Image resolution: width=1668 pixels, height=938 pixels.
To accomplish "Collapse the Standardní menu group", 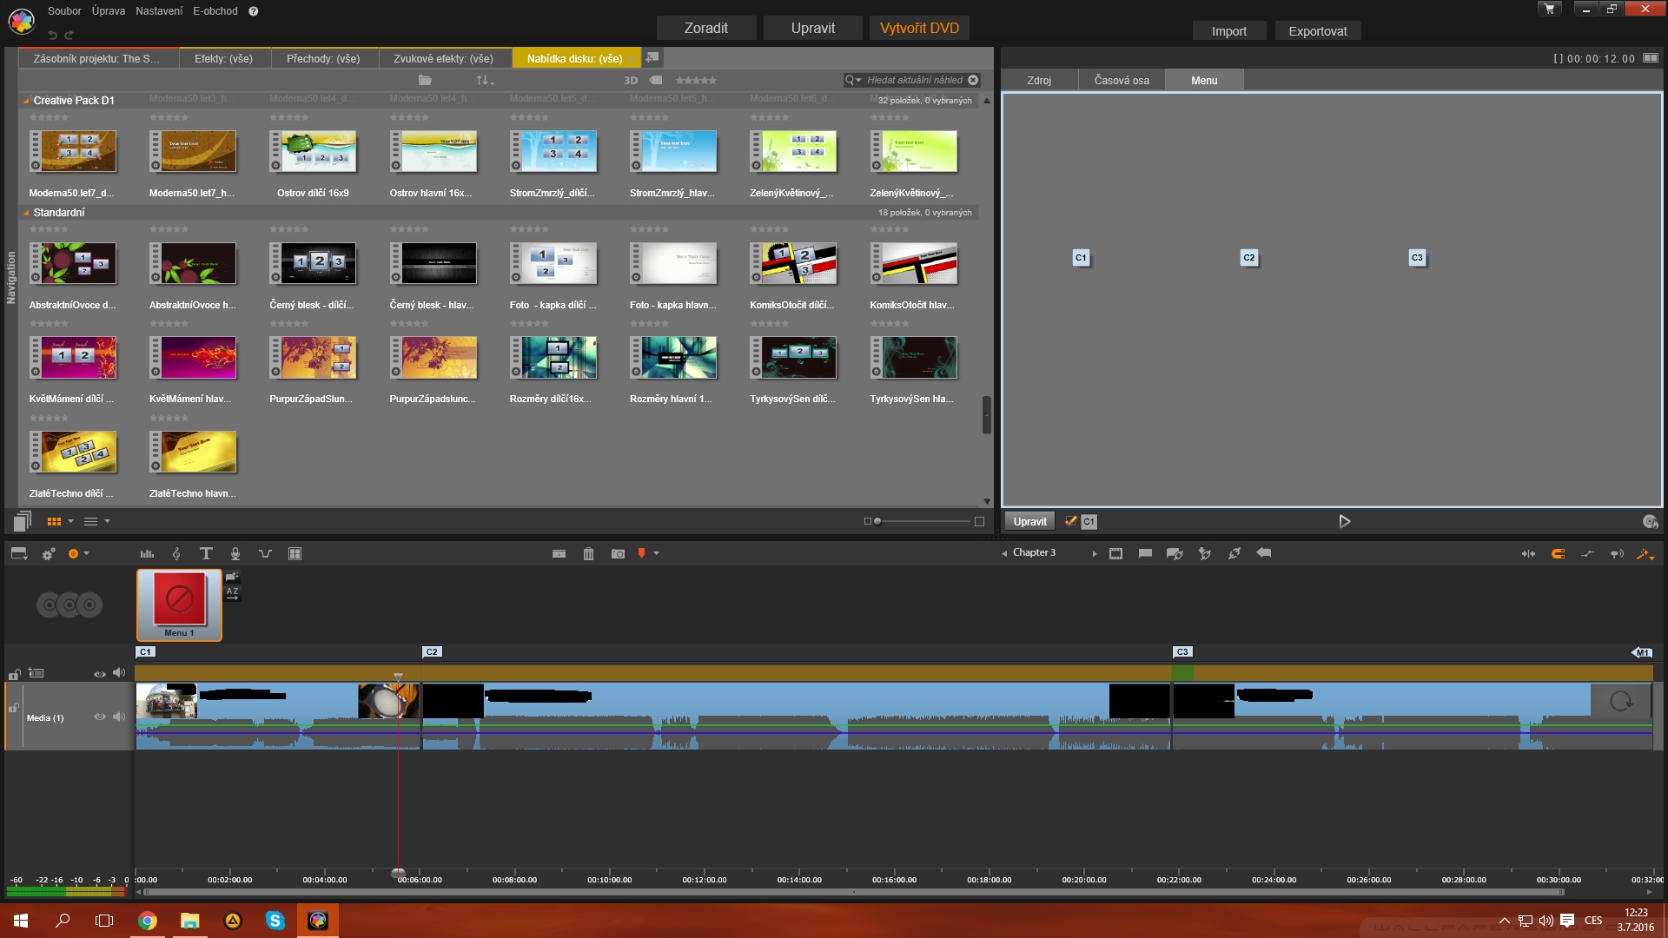I will pyautogui.click(x=26, y=213).
